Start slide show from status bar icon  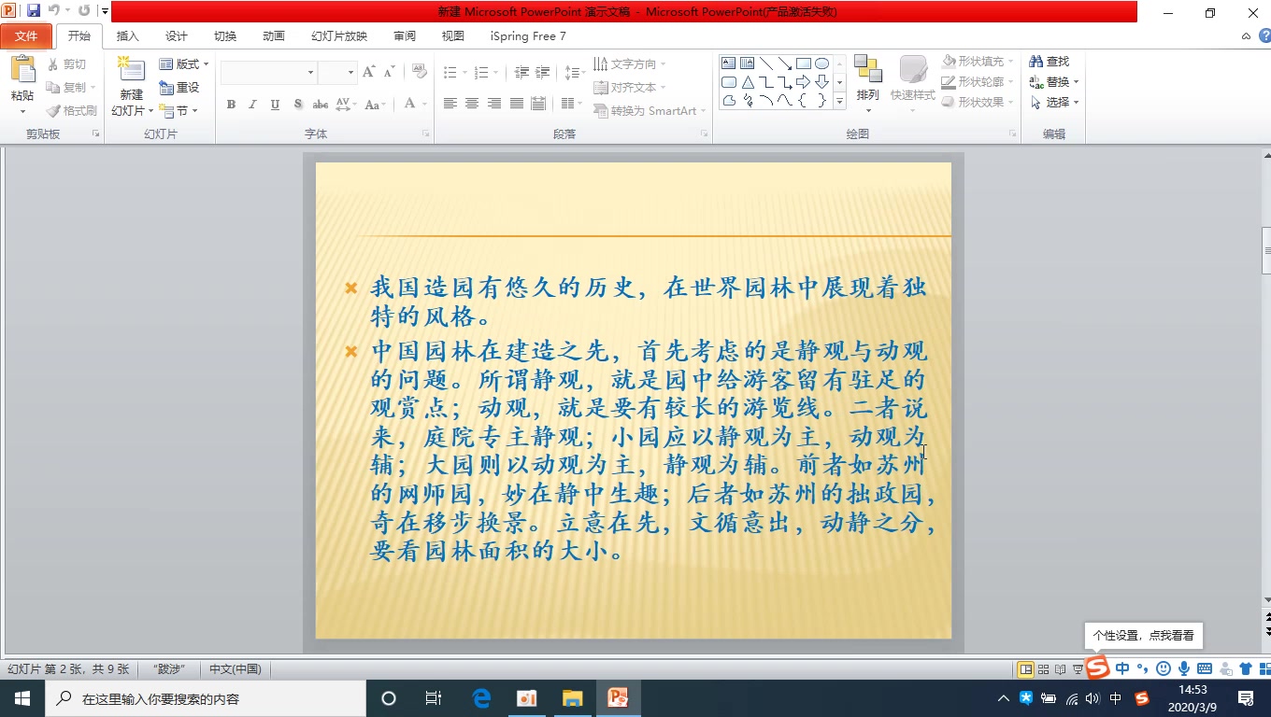(1077, 669)
